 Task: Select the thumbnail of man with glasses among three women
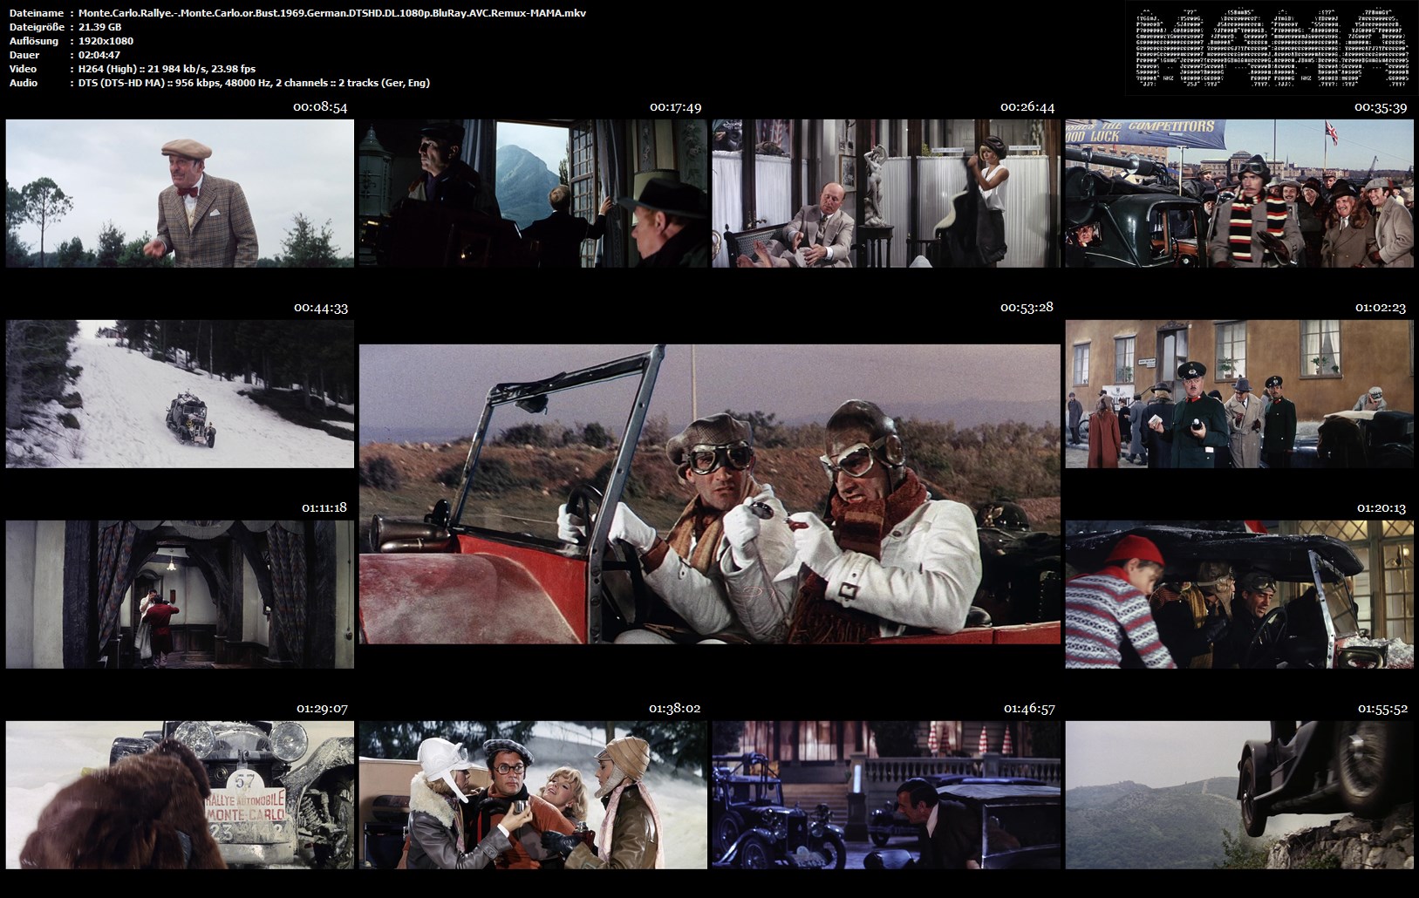(533, 795)
